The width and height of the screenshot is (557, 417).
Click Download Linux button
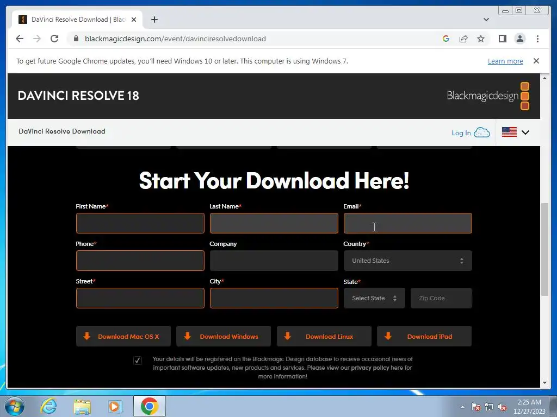pos(324,336)
